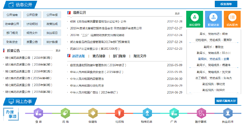The height and width of the screenshot is (127, 247).
Task: Expand 更多 beside 最新公开 heading
Action: tap(177, 13)
